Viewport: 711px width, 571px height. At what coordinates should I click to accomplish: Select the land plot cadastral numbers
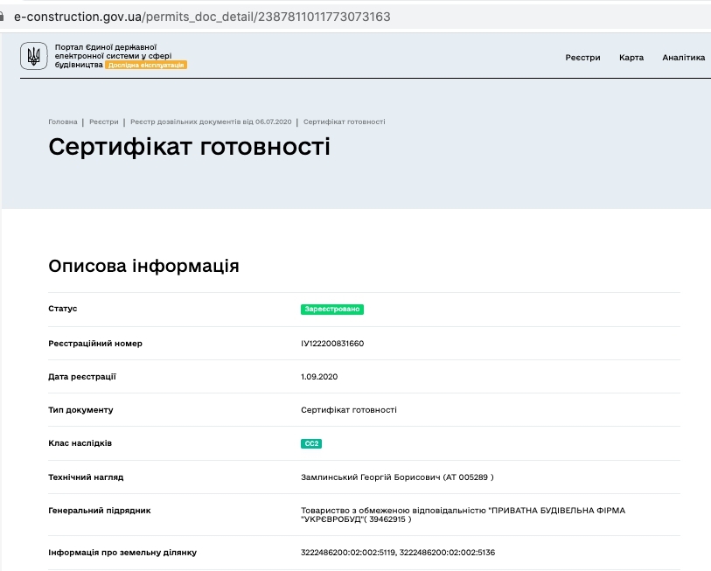(x=398, y=553)
